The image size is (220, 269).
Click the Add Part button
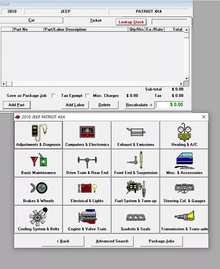point(17,105)
